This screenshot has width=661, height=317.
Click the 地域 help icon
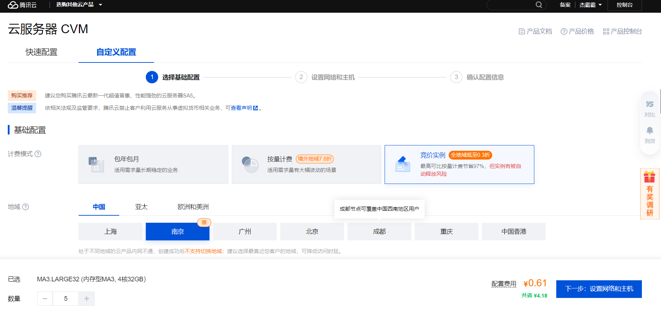tap(25, 207)
